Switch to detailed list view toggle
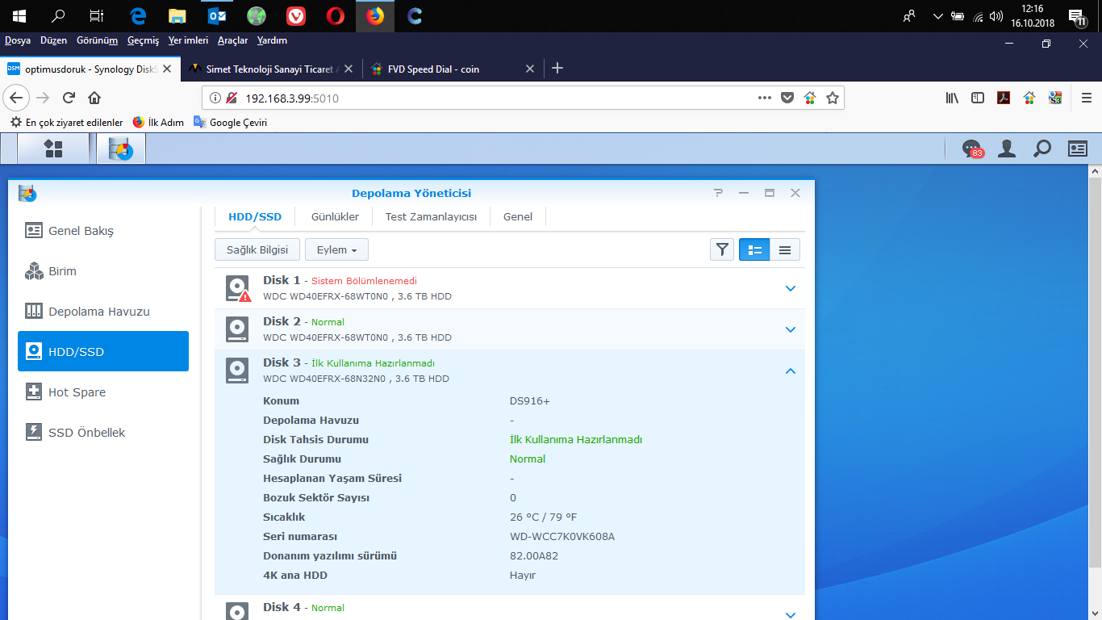Image resolution: width=1102 pixels, height=620 pixels. click(x=754, y=249)
